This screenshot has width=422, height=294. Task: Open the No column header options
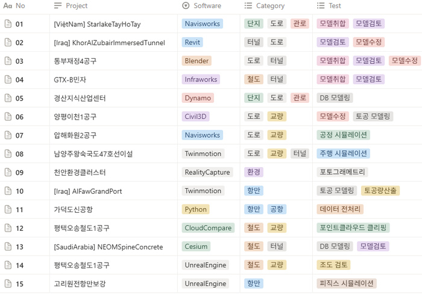click(x=20, y=5)
